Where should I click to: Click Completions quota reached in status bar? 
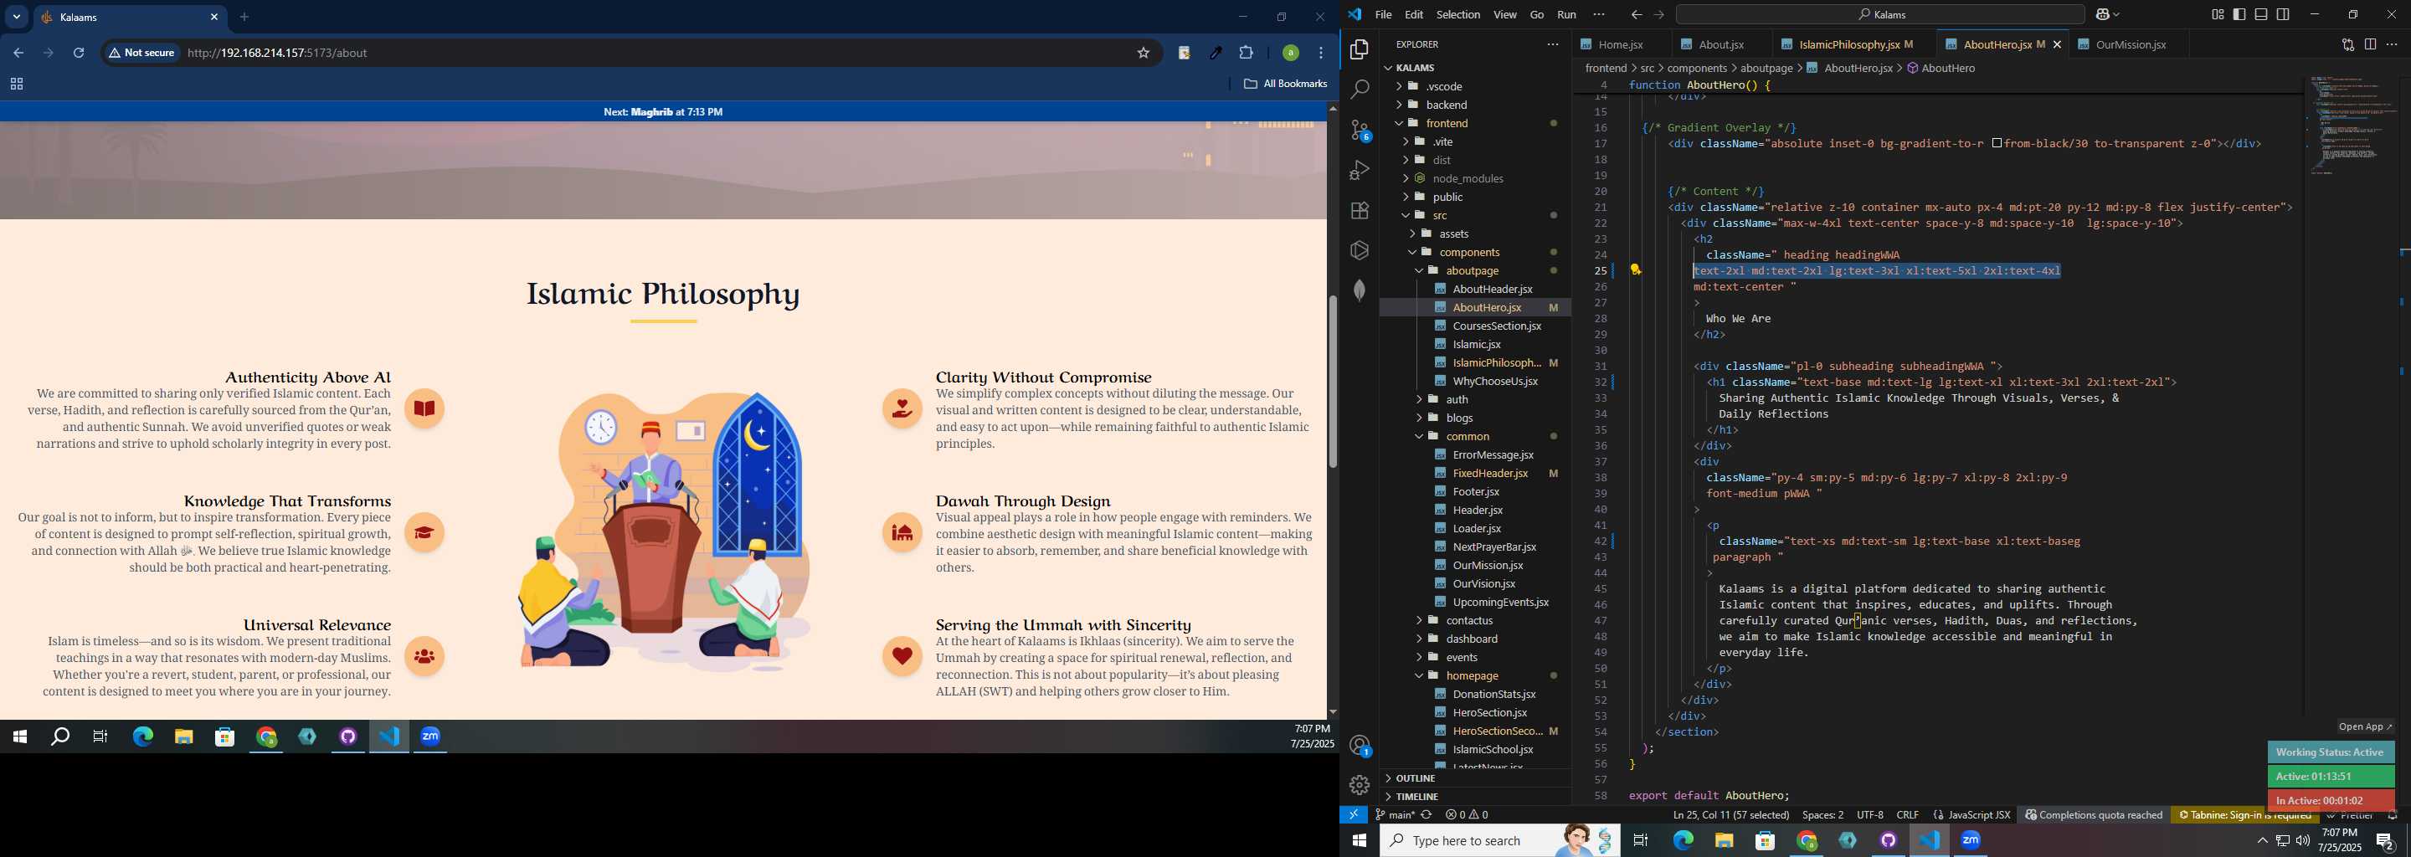pyautogui.click(x=2093, y=815)
